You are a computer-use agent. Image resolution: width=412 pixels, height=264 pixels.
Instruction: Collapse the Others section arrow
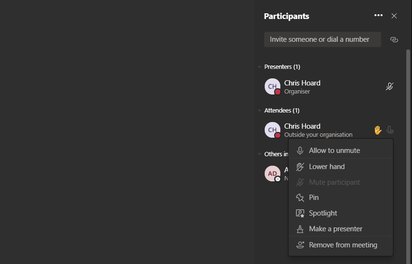[259, 154]
